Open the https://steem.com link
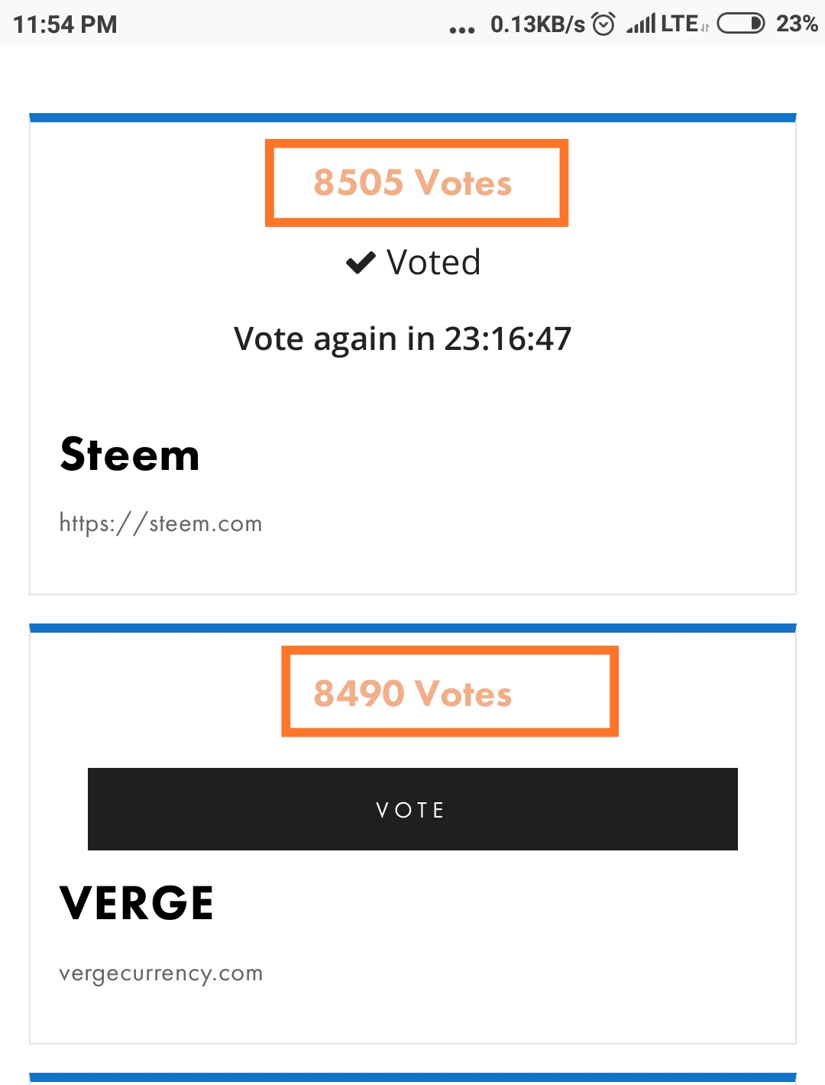Viewport: 825px width, 1085px height. 160,523
